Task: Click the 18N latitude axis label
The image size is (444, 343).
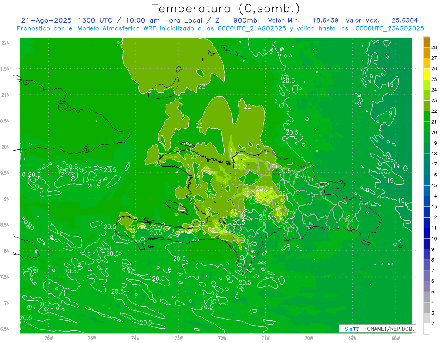Action: [6, 251]
